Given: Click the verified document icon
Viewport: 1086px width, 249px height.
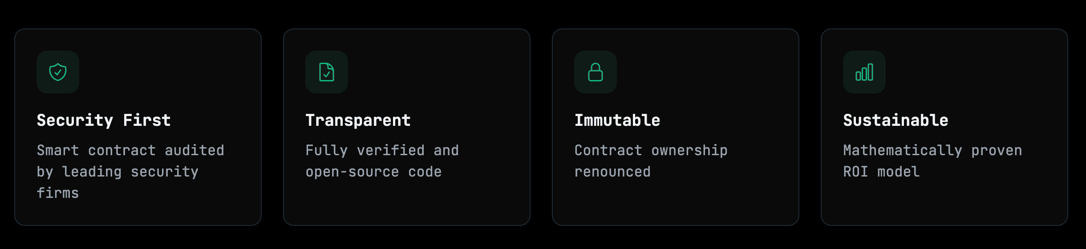Looking at the screenshot, I should (327, 72).
